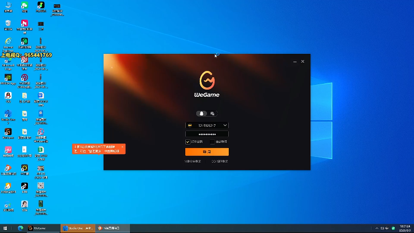Minimize the WeGame login window
Screen dimensions: 414x233
pos(295,62)
